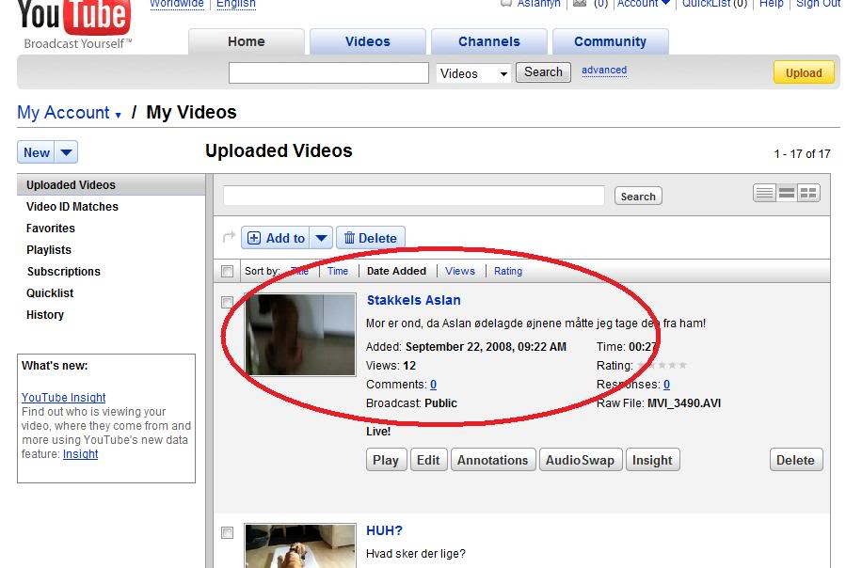Expand the New button dropdown arrow
This screenshot has width=862, height=568.
pyautogui.click(x=66, y=152)
